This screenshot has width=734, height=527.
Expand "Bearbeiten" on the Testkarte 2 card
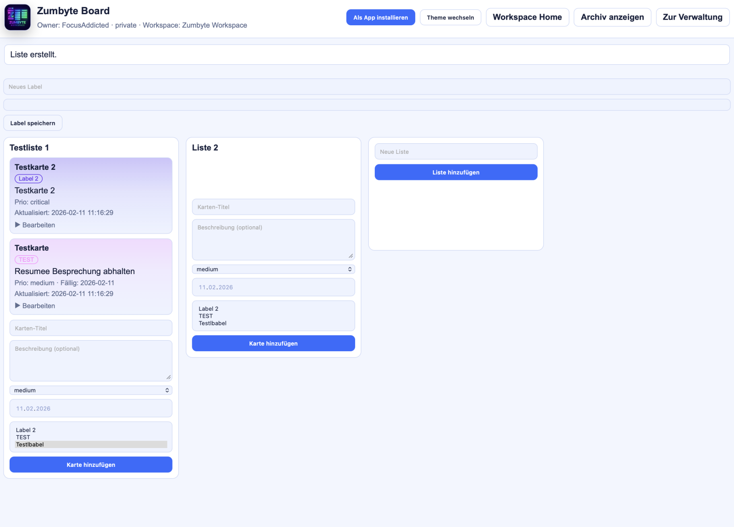click(35, 225)
